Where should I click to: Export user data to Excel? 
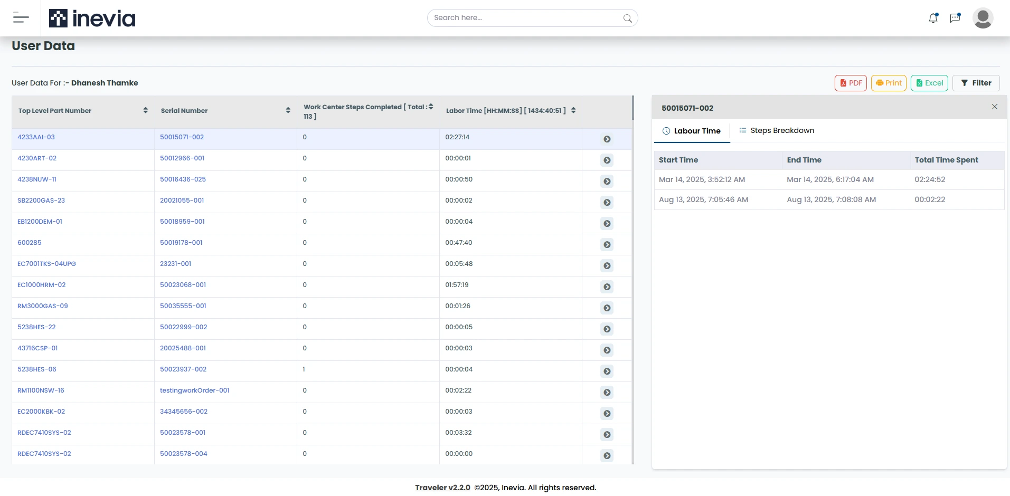[x=929, y=83]
